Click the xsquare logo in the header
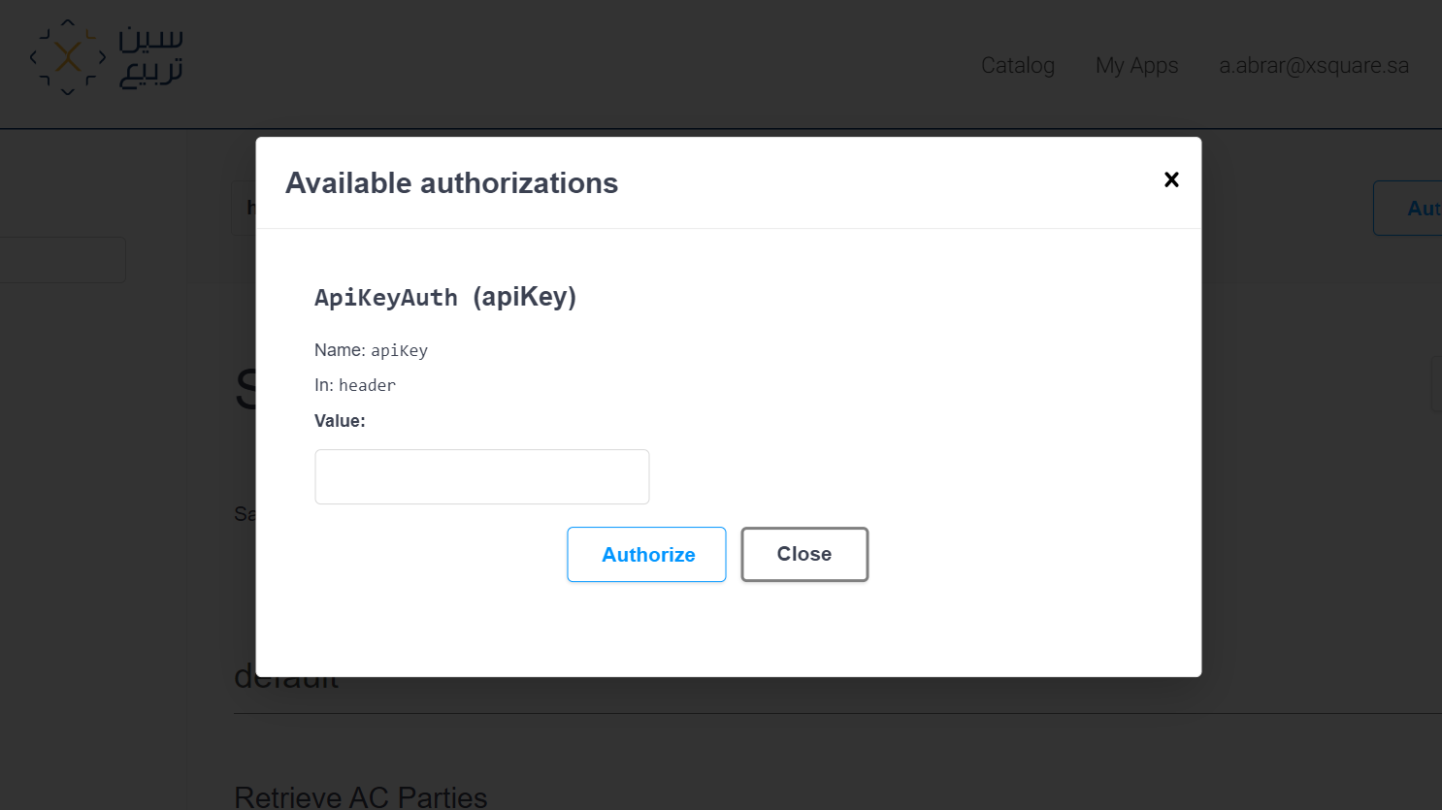The width and height of the screenshot is (1442, 810). pyautogui.click(x=107, y=57)
